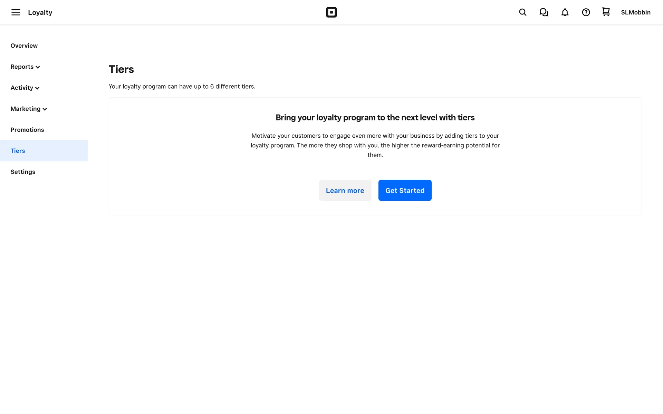663x414 pixels.
Task: Click the Loyalty header title
Action: point(40,12)
